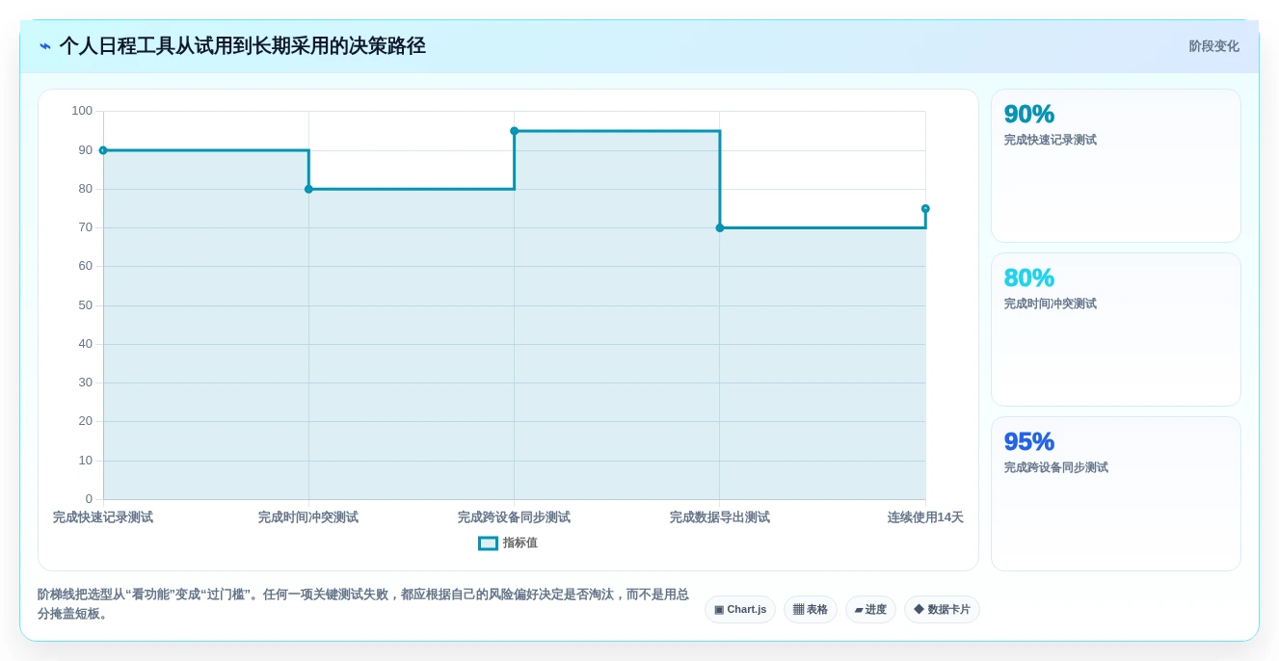Click the x-axis label 完成快速记录测试
Image resolution: width=1279 pixels, height=661 pixels.
click(x=103, y=517)
